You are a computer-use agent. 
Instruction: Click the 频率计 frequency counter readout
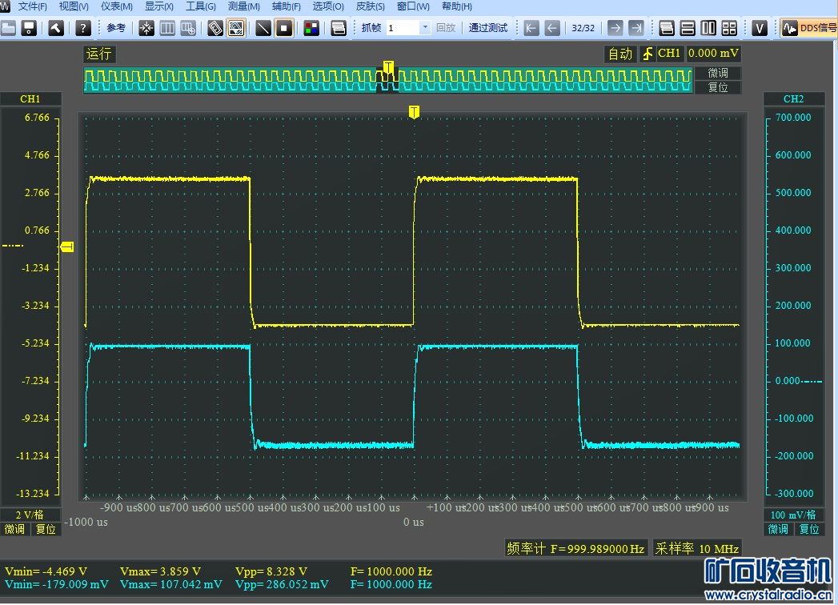(575, 548)
